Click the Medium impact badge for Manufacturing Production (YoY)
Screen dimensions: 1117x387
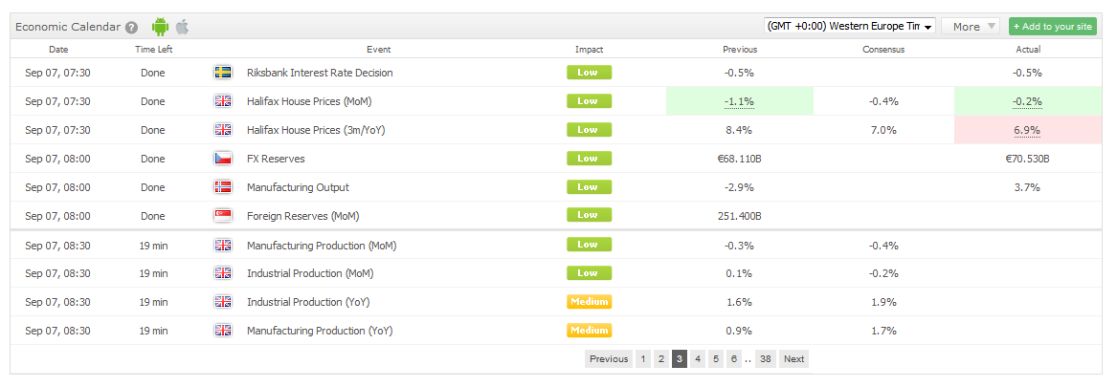tap(590, 331)
